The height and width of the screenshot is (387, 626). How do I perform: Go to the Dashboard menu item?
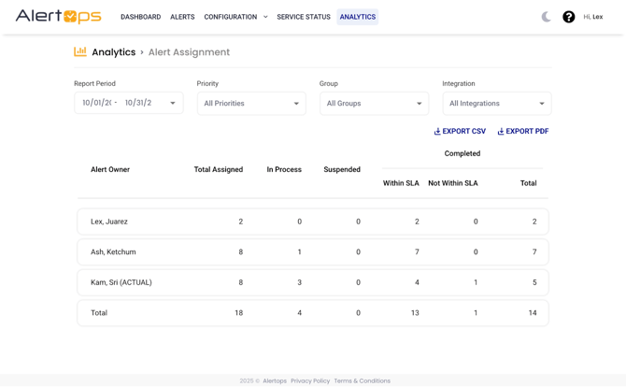pyautogui.click(x=140, y=17)
